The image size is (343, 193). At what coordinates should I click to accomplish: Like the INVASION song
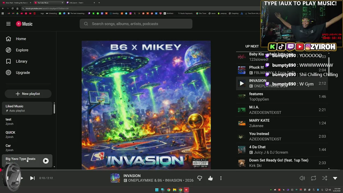pyautogui.click(x=210, y=178)
